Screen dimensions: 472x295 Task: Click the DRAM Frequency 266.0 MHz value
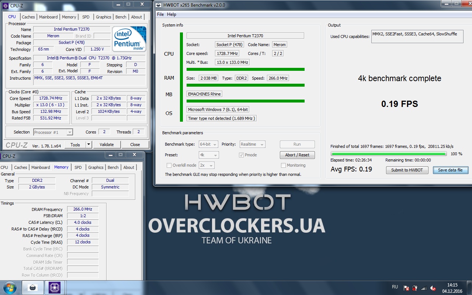[83, 209]
